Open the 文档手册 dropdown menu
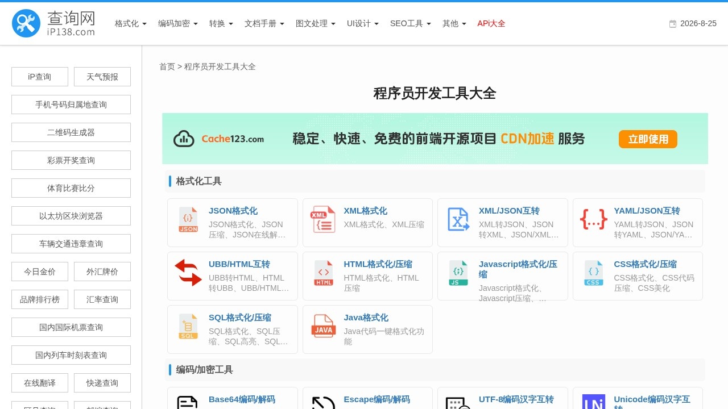Image resolution: width=728 pixels, height=409 pixels. click(x=264, y=23)
